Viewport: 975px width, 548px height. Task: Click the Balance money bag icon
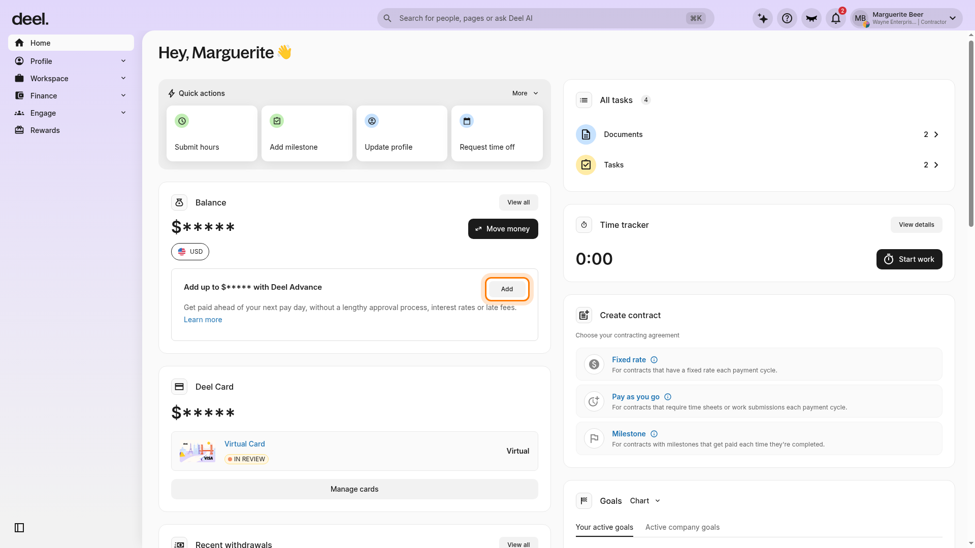tap(179, 202)
